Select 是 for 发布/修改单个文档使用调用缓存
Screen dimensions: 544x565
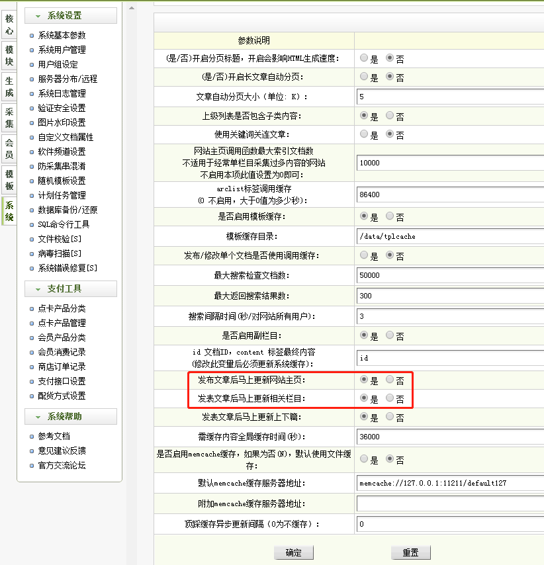(364, 255)
